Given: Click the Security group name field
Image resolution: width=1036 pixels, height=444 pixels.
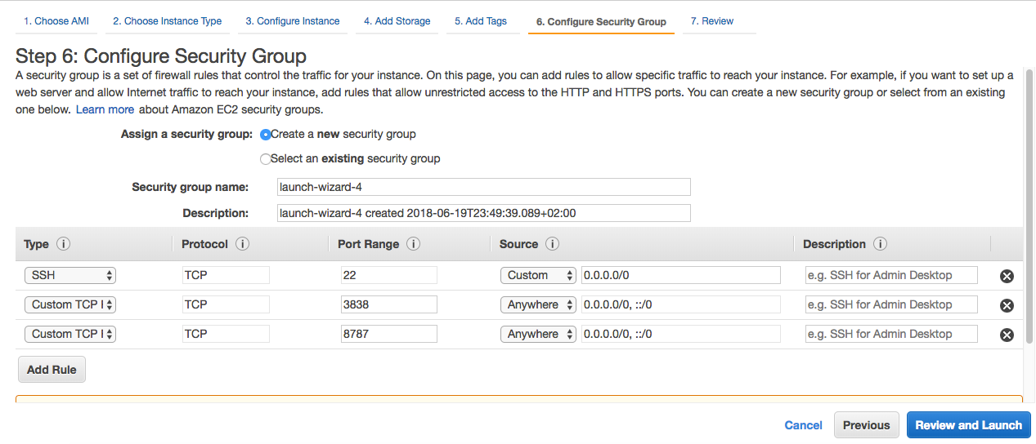Looking at the screenshot, I should 484,187.
